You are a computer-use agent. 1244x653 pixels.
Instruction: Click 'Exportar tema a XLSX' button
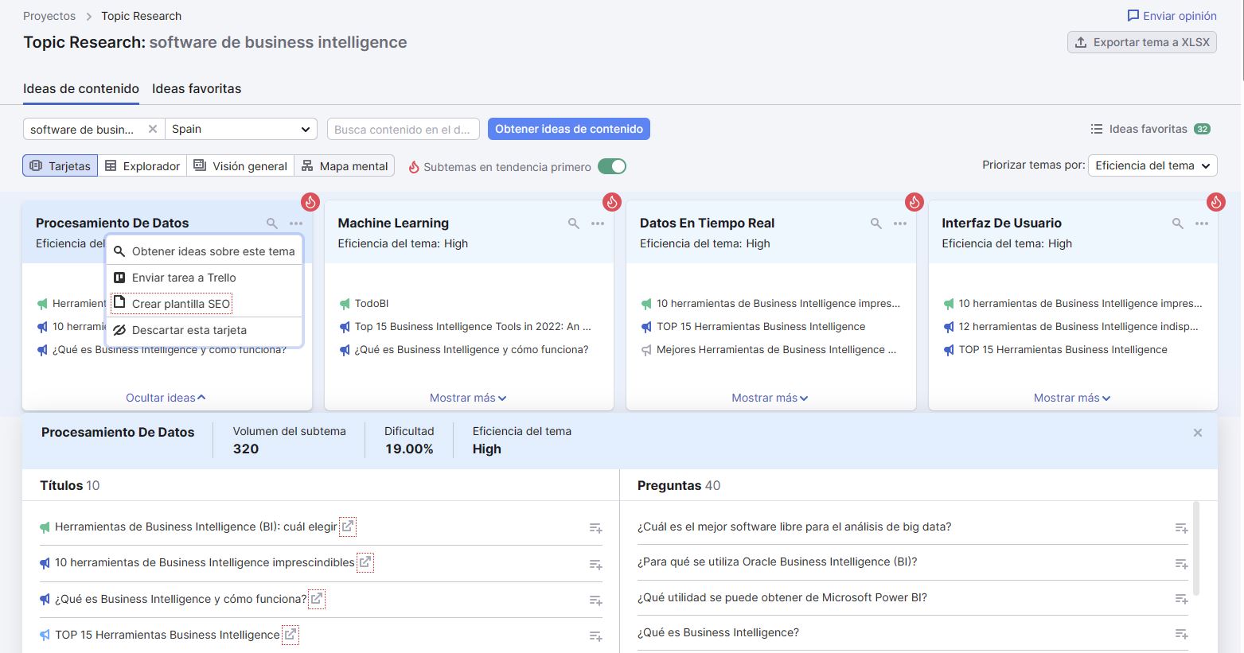1141,42
